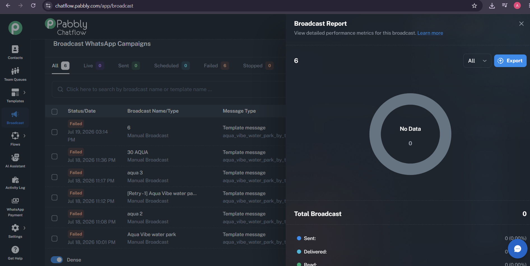
Task: Check the checkbox for aqua 3 broadcast
Action: click(x=55, y=177)
